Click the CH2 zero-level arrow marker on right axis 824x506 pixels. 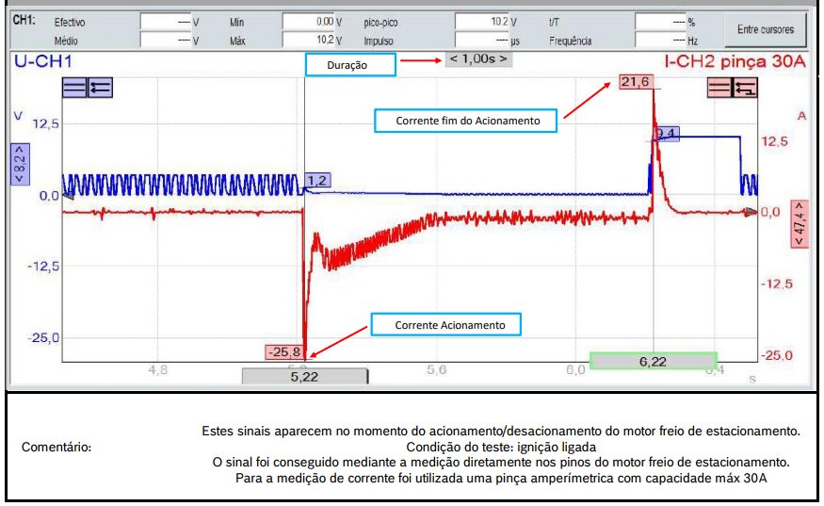(x=751, y=212)
